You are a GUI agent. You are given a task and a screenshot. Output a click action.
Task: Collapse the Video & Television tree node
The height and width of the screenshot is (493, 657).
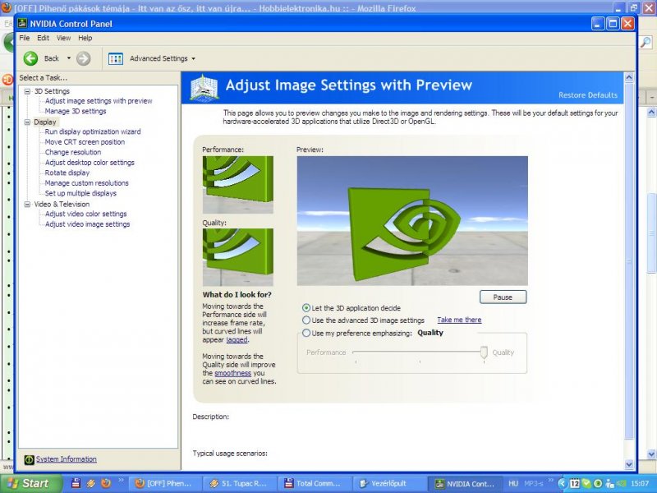[x=27, y=204]
